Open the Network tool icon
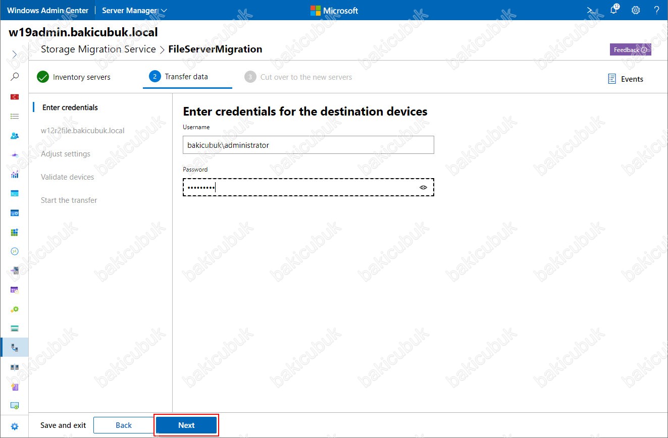This screenshot has height=438, width=668. 15,155
